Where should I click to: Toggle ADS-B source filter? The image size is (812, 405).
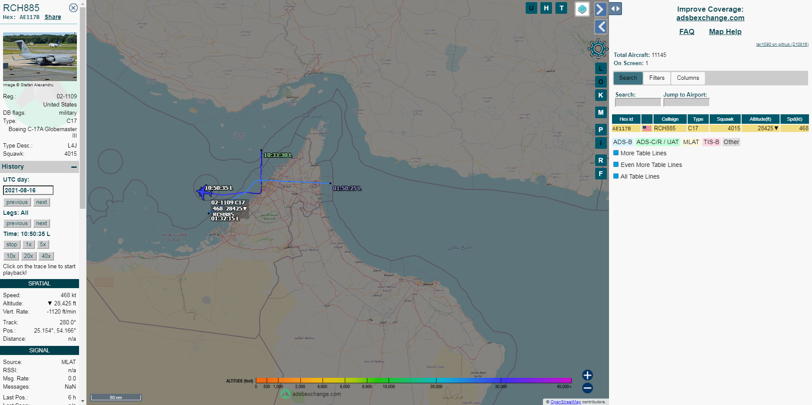(623, 142)
